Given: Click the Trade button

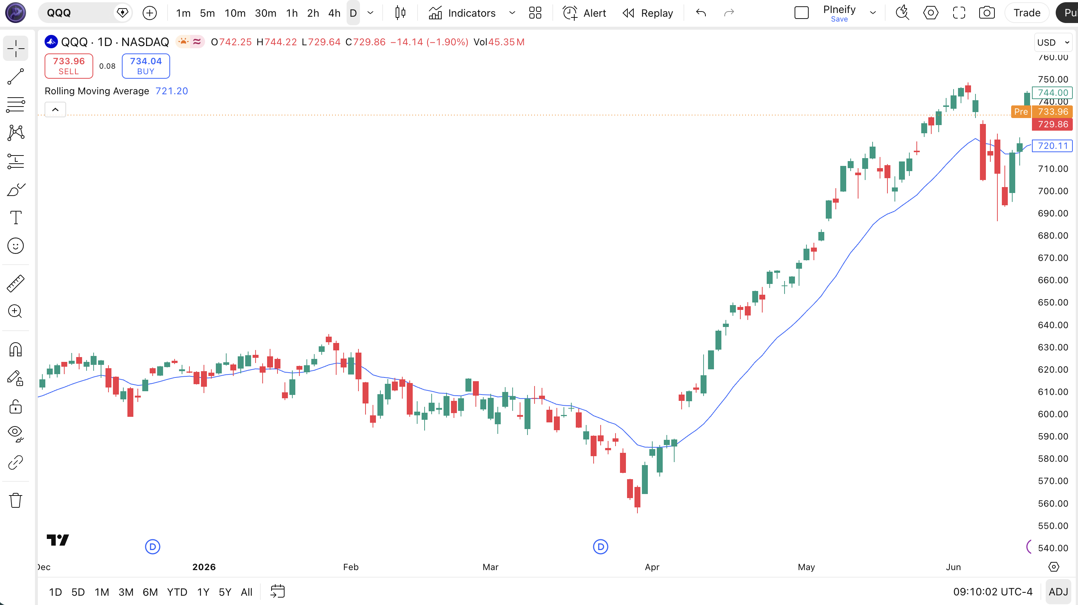Looking at the screenshot, I should pyautogui.click(x=1027, y=13).
